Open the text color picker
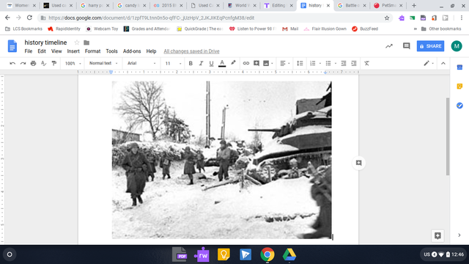Screen dimensions: 469x264 pos(222,63)
